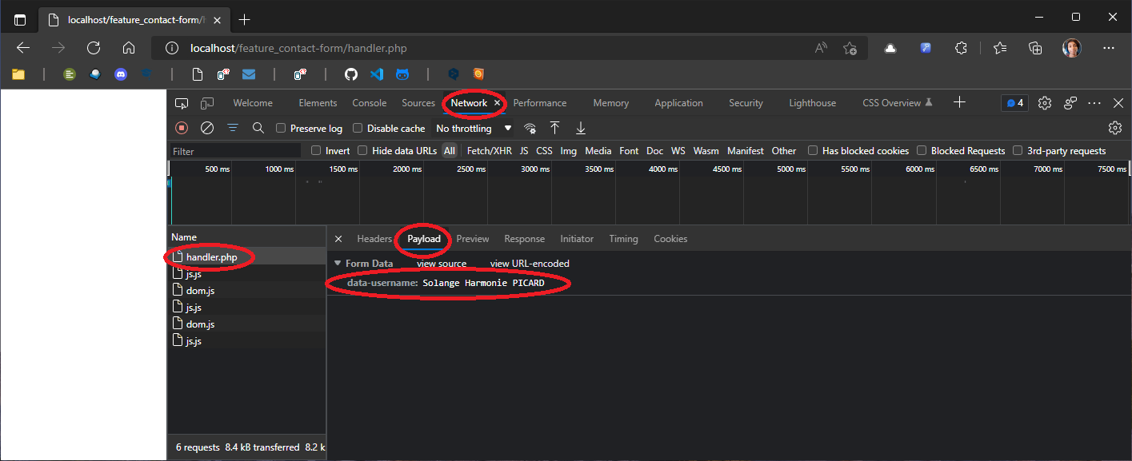Toggle the network filter icon

[x=233, y=128]
